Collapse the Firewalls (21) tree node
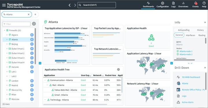Screen dimensions: 208x108 coord(5,30)
